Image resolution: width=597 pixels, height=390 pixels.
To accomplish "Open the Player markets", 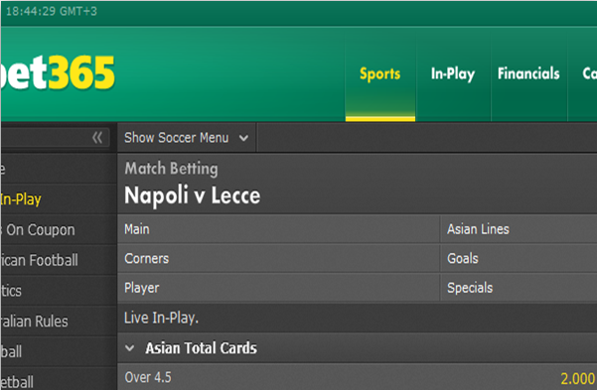I will coord(278,288).
